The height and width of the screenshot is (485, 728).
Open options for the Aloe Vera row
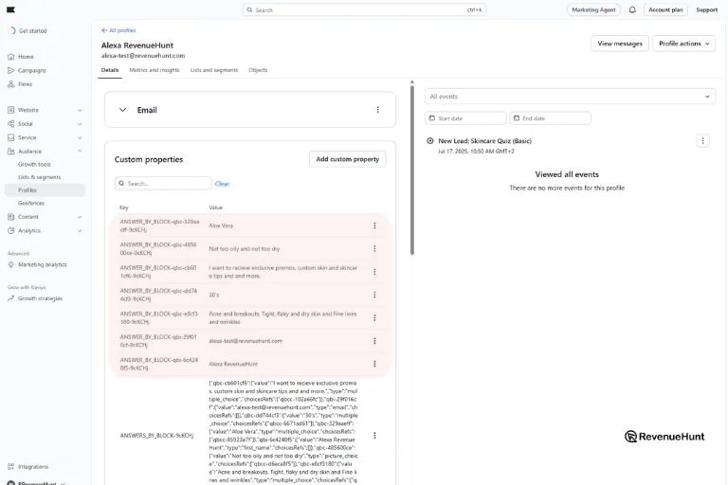(x=374, y=225)
